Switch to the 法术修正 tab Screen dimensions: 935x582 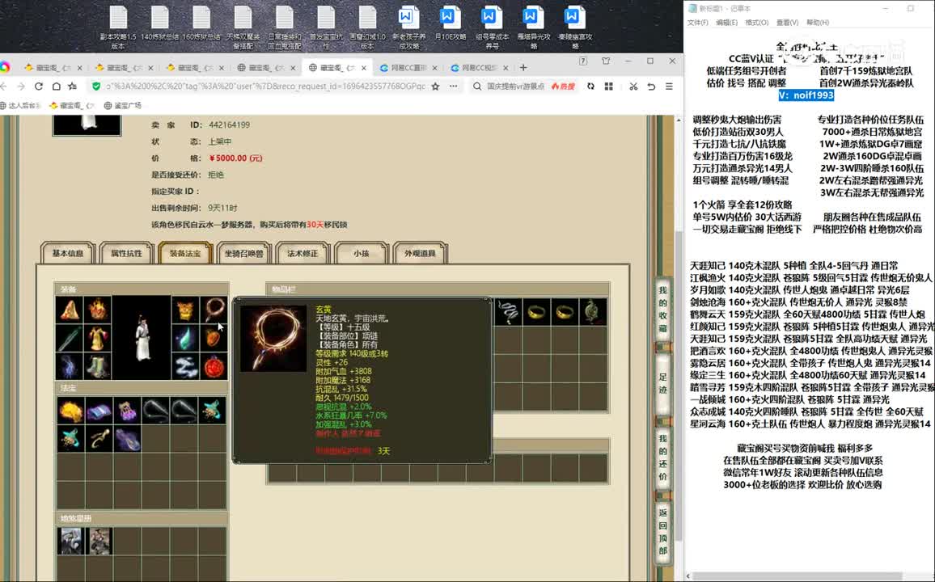tap(302, 253)
